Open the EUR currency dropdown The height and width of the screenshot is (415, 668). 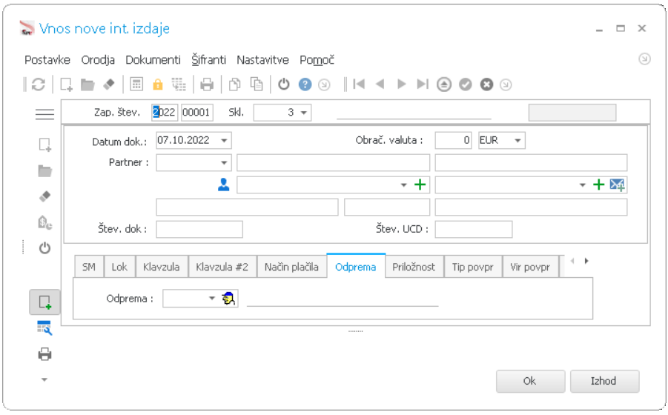pos(517,141)
